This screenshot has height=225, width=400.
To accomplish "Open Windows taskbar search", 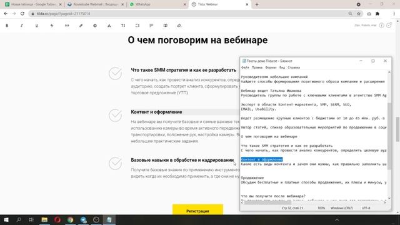I will click(19, 219).
